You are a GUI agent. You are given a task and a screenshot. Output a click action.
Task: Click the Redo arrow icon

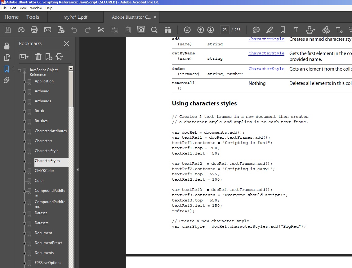(x=88, y=30)
